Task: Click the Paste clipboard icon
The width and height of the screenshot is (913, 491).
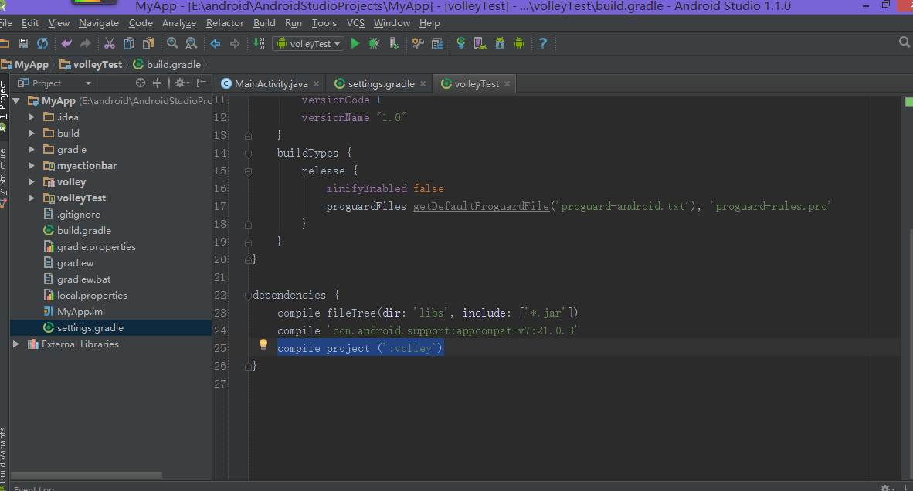Action: (148, 44)
